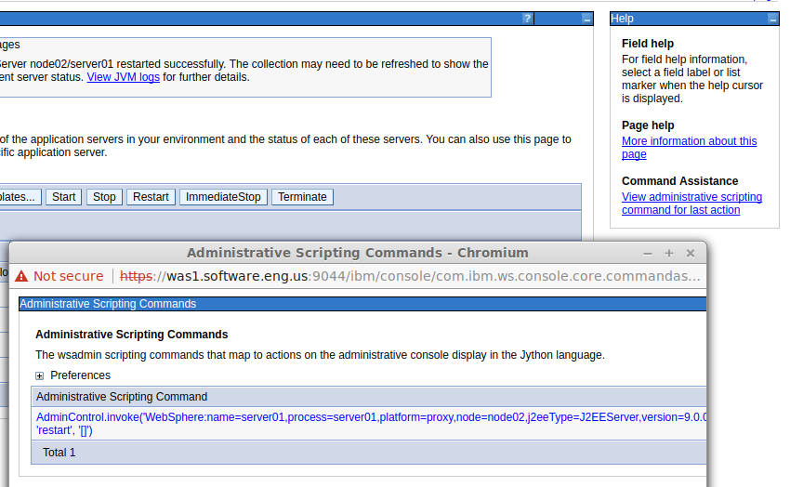The image size is (790, 487).
Task: Close the Administrative Scripting Commands Chromium window
Action: (x=691, y=254)
